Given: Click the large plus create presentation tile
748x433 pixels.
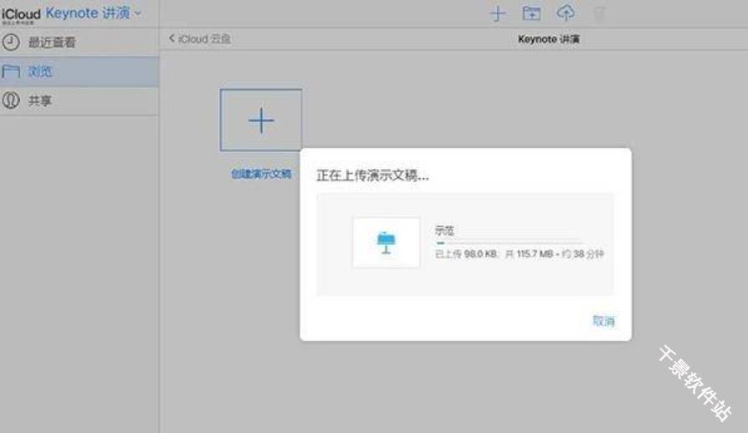Looking at the screenshot, I should coord(261,120).
